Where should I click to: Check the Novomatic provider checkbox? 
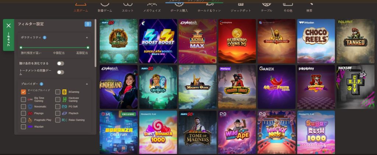click(23, 106)
